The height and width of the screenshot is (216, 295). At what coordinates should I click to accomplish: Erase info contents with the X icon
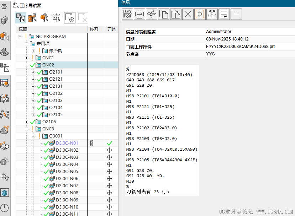pyautogui.click(x=188, y=14)
